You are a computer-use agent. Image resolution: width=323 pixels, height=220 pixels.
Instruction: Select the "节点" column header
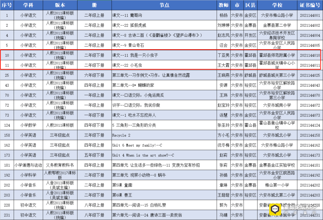click(x=164, y=5)
